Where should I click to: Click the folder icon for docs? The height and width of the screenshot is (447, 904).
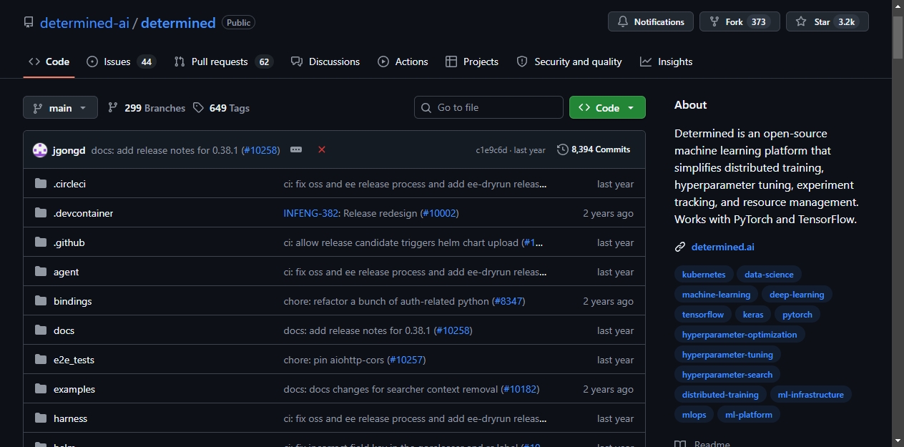tap(41, 330)
